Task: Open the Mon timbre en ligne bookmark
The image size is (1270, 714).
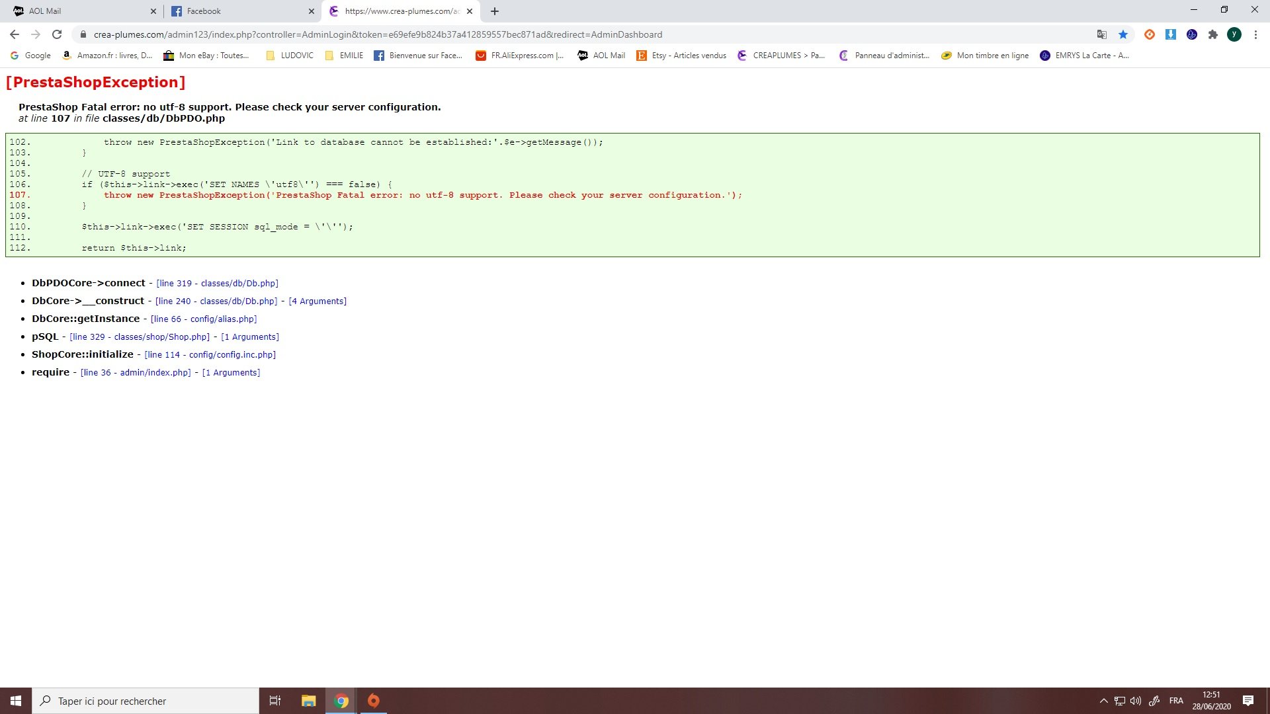Action: (985, 56)
